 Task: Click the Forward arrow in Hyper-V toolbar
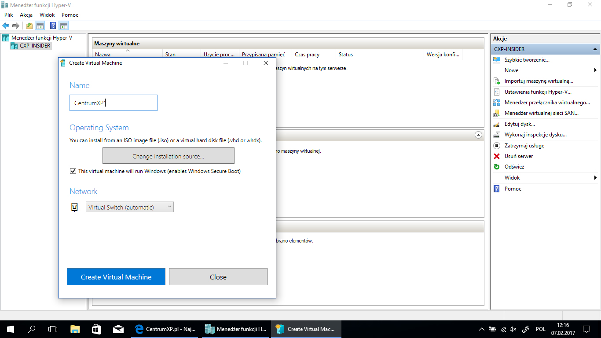16,26
